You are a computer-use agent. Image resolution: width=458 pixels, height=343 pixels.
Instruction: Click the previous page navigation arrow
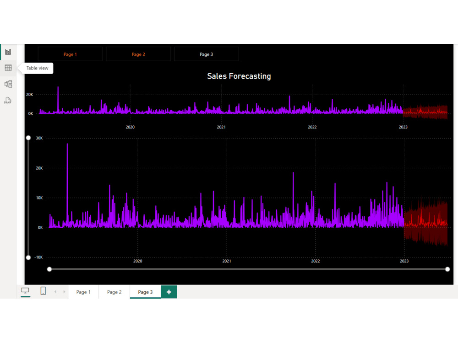[55, 291]
